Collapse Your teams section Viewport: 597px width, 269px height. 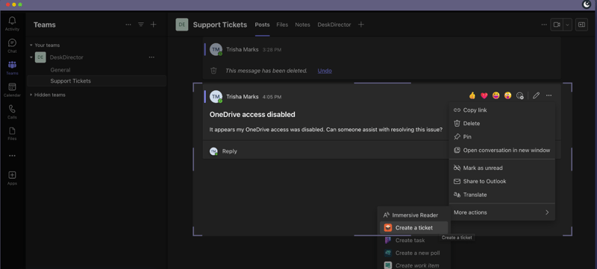pos(31,45)
